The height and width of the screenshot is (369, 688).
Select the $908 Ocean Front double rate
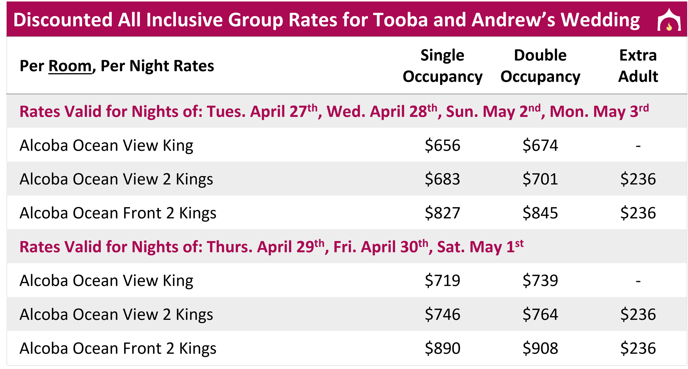point(540,348)
